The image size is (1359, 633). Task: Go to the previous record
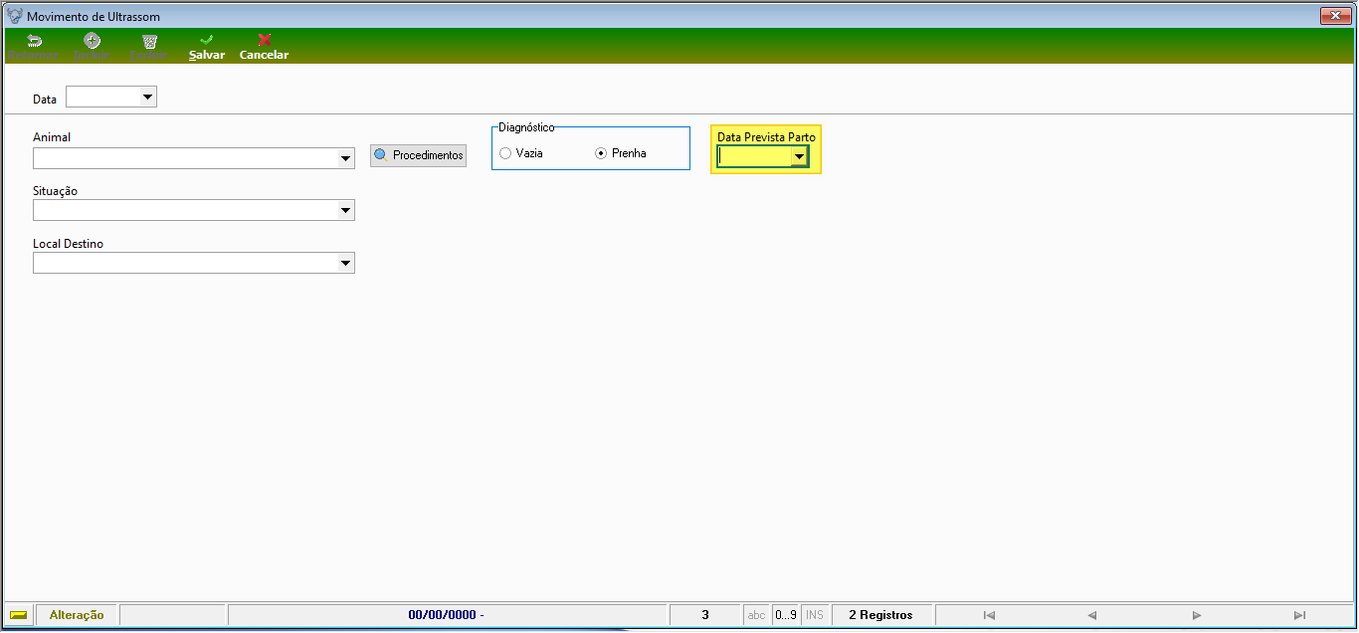[1091, 615]
